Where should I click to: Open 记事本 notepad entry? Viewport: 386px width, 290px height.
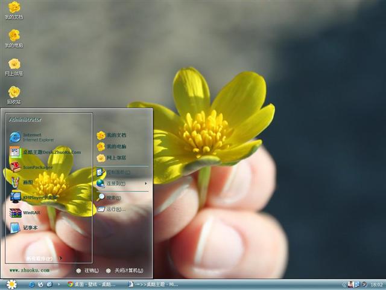click(x=24, y=227)
